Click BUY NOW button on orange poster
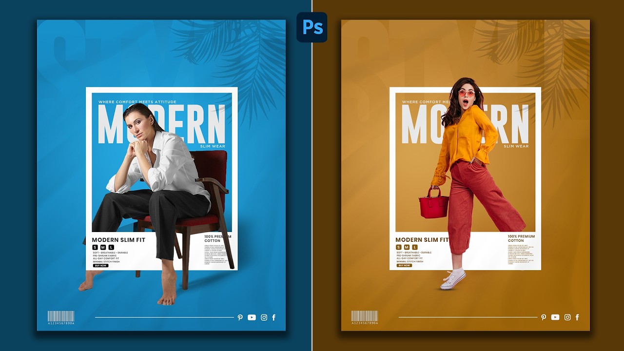 [x=404, y=266]
